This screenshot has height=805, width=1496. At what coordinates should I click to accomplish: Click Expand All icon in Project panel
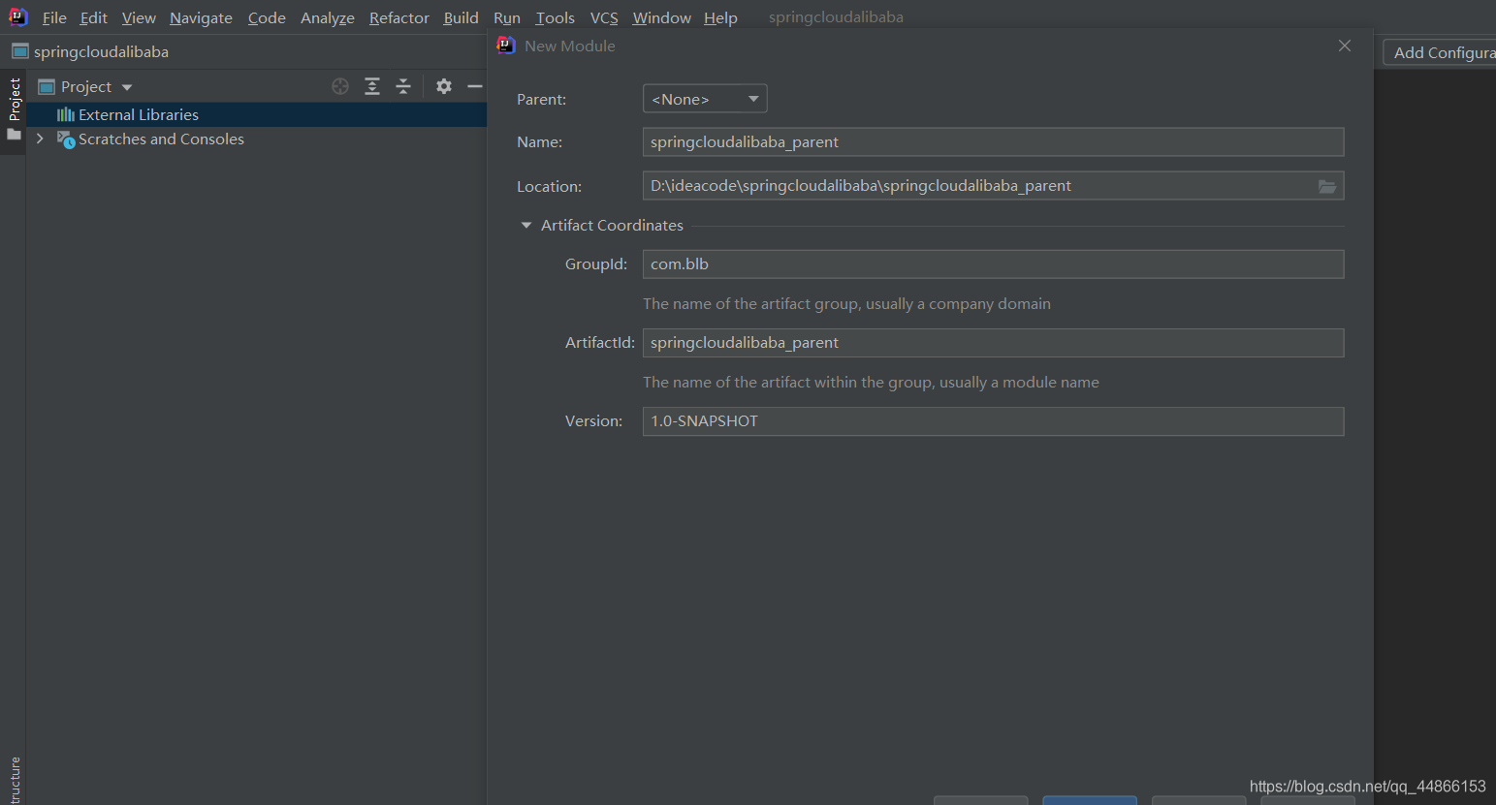(x=372, y=86)
